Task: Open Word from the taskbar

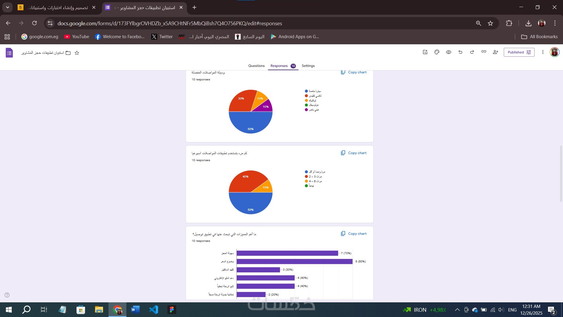Action: pos(135,310)
